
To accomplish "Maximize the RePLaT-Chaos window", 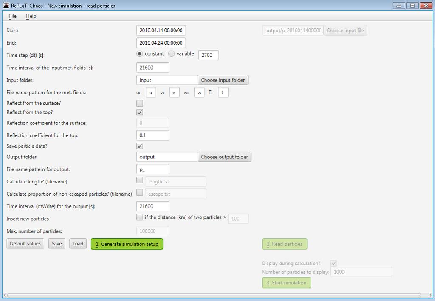I will click(412, 6).
